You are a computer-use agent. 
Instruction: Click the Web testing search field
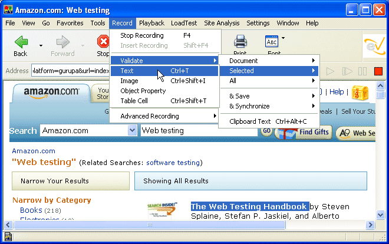pos(199,131)
